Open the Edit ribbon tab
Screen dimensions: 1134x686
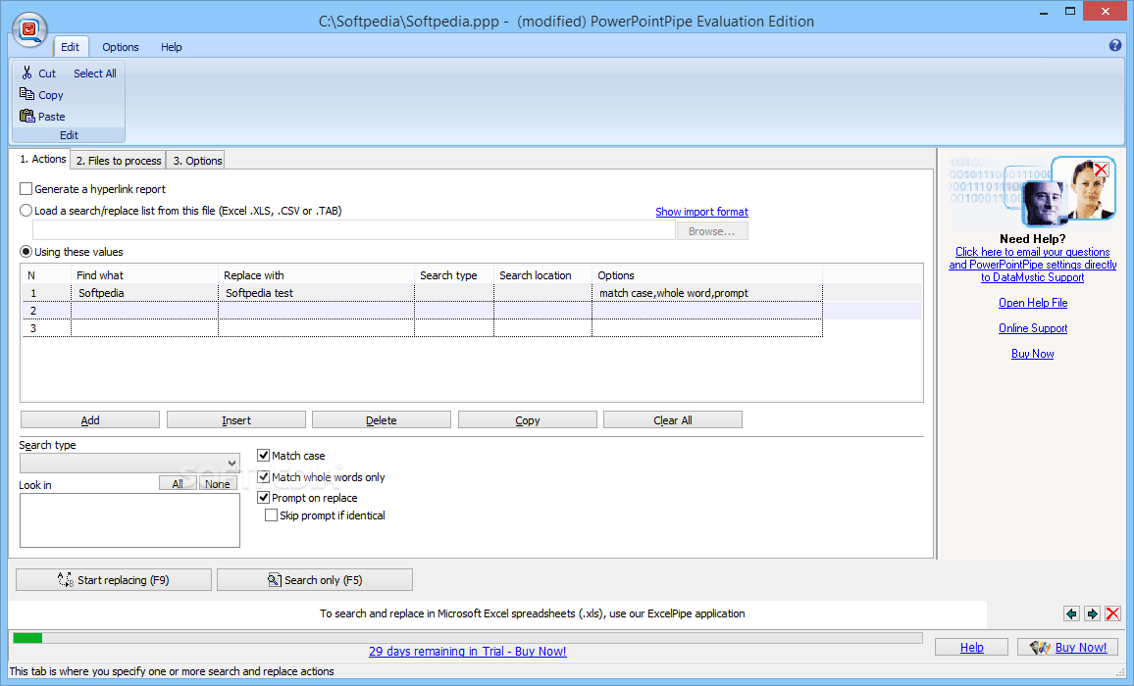(x=71, y=47)
